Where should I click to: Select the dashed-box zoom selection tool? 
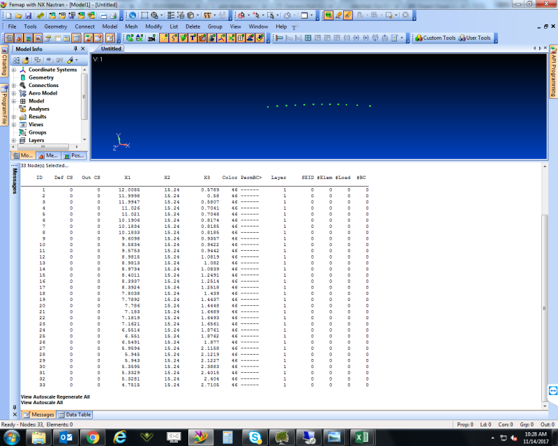(x=144, y=15)
